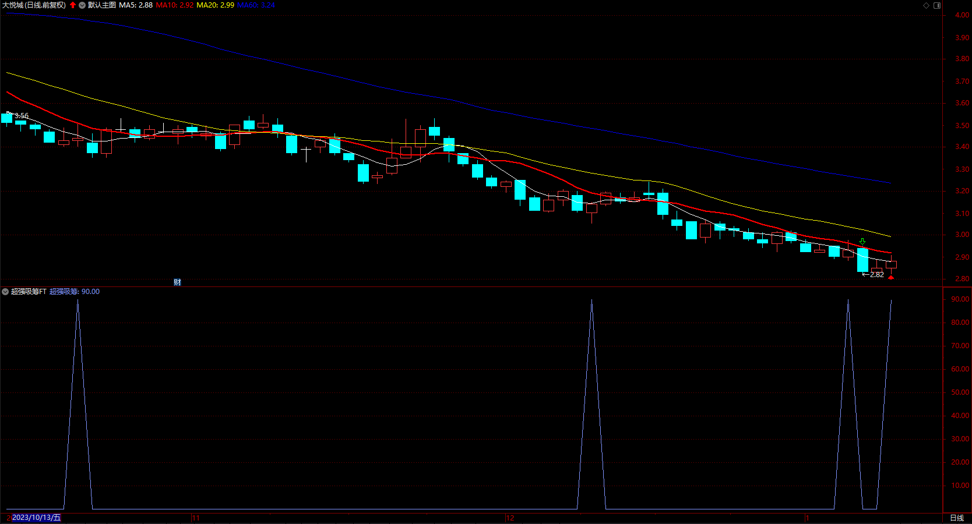Click the 10.00 indicator axis label
The width and height of the screenshot is (972, 524).
(x=960, y=485)
